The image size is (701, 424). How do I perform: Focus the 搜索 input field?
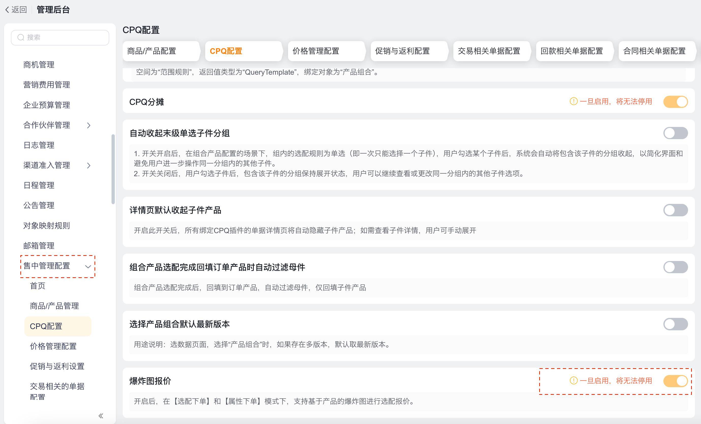coord(66,38)
